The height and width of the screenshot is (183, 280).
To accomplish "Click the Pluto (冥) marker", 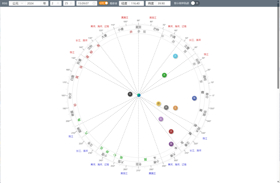I will [171, 144].
